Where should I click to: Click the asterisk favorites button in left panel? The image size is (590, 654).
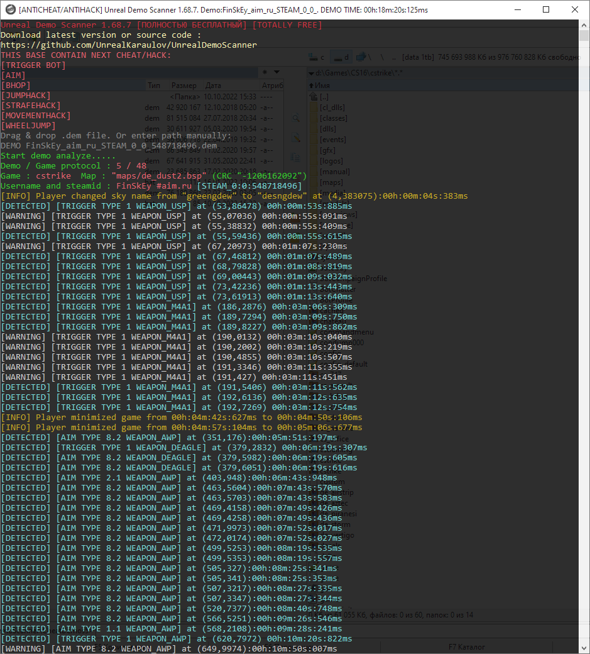[x=265, y=72]
